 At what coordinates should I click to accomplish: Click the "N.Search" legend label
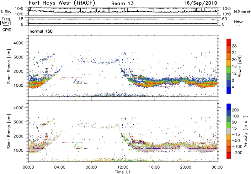click(x=242, y=12)
